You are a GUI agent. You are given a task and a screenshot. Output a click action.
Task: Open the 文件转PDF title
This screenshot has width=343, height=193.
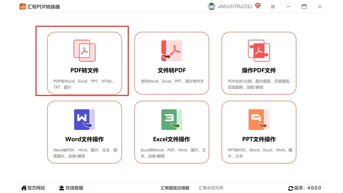pyautogui.click(x=171, y=70)
